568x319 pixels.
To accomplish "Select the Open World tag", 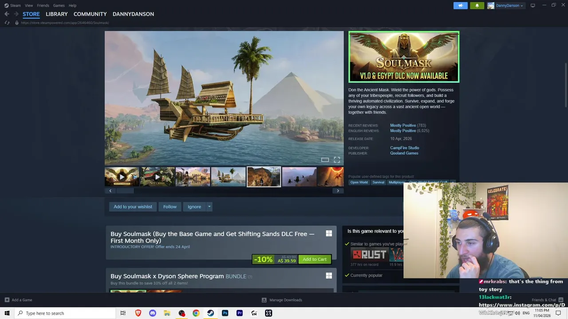I will (x=359, y=183).
